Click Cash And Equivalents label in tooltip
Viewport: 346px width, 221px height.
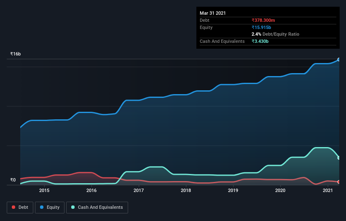coord(222,41)
